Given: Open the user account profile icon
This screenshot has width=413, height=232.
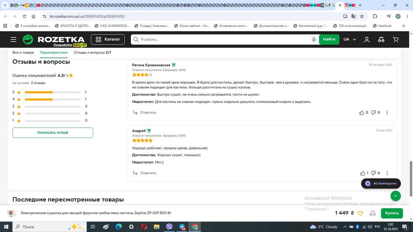Looking at the screenshot, I should pos(367,40).
